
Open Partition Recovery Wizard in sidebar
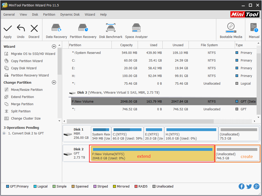click(26, 75)
